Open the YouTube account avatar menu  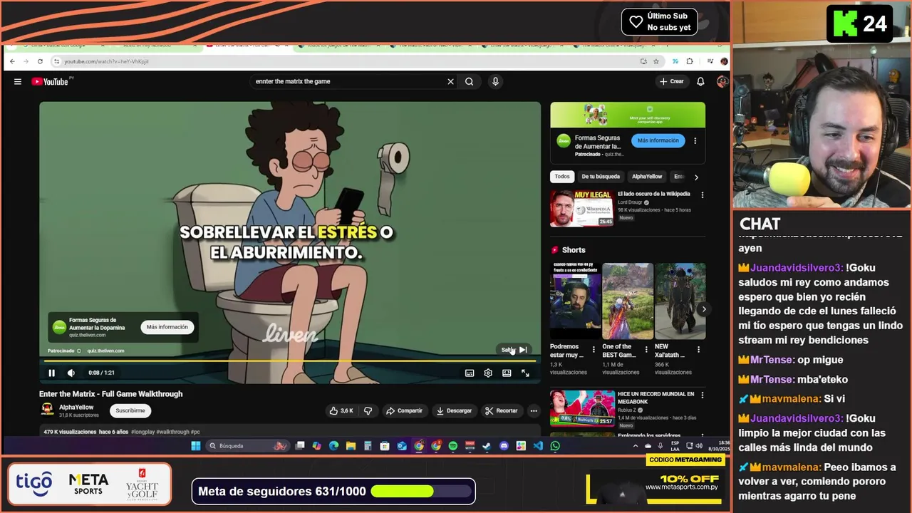point(722,81)
